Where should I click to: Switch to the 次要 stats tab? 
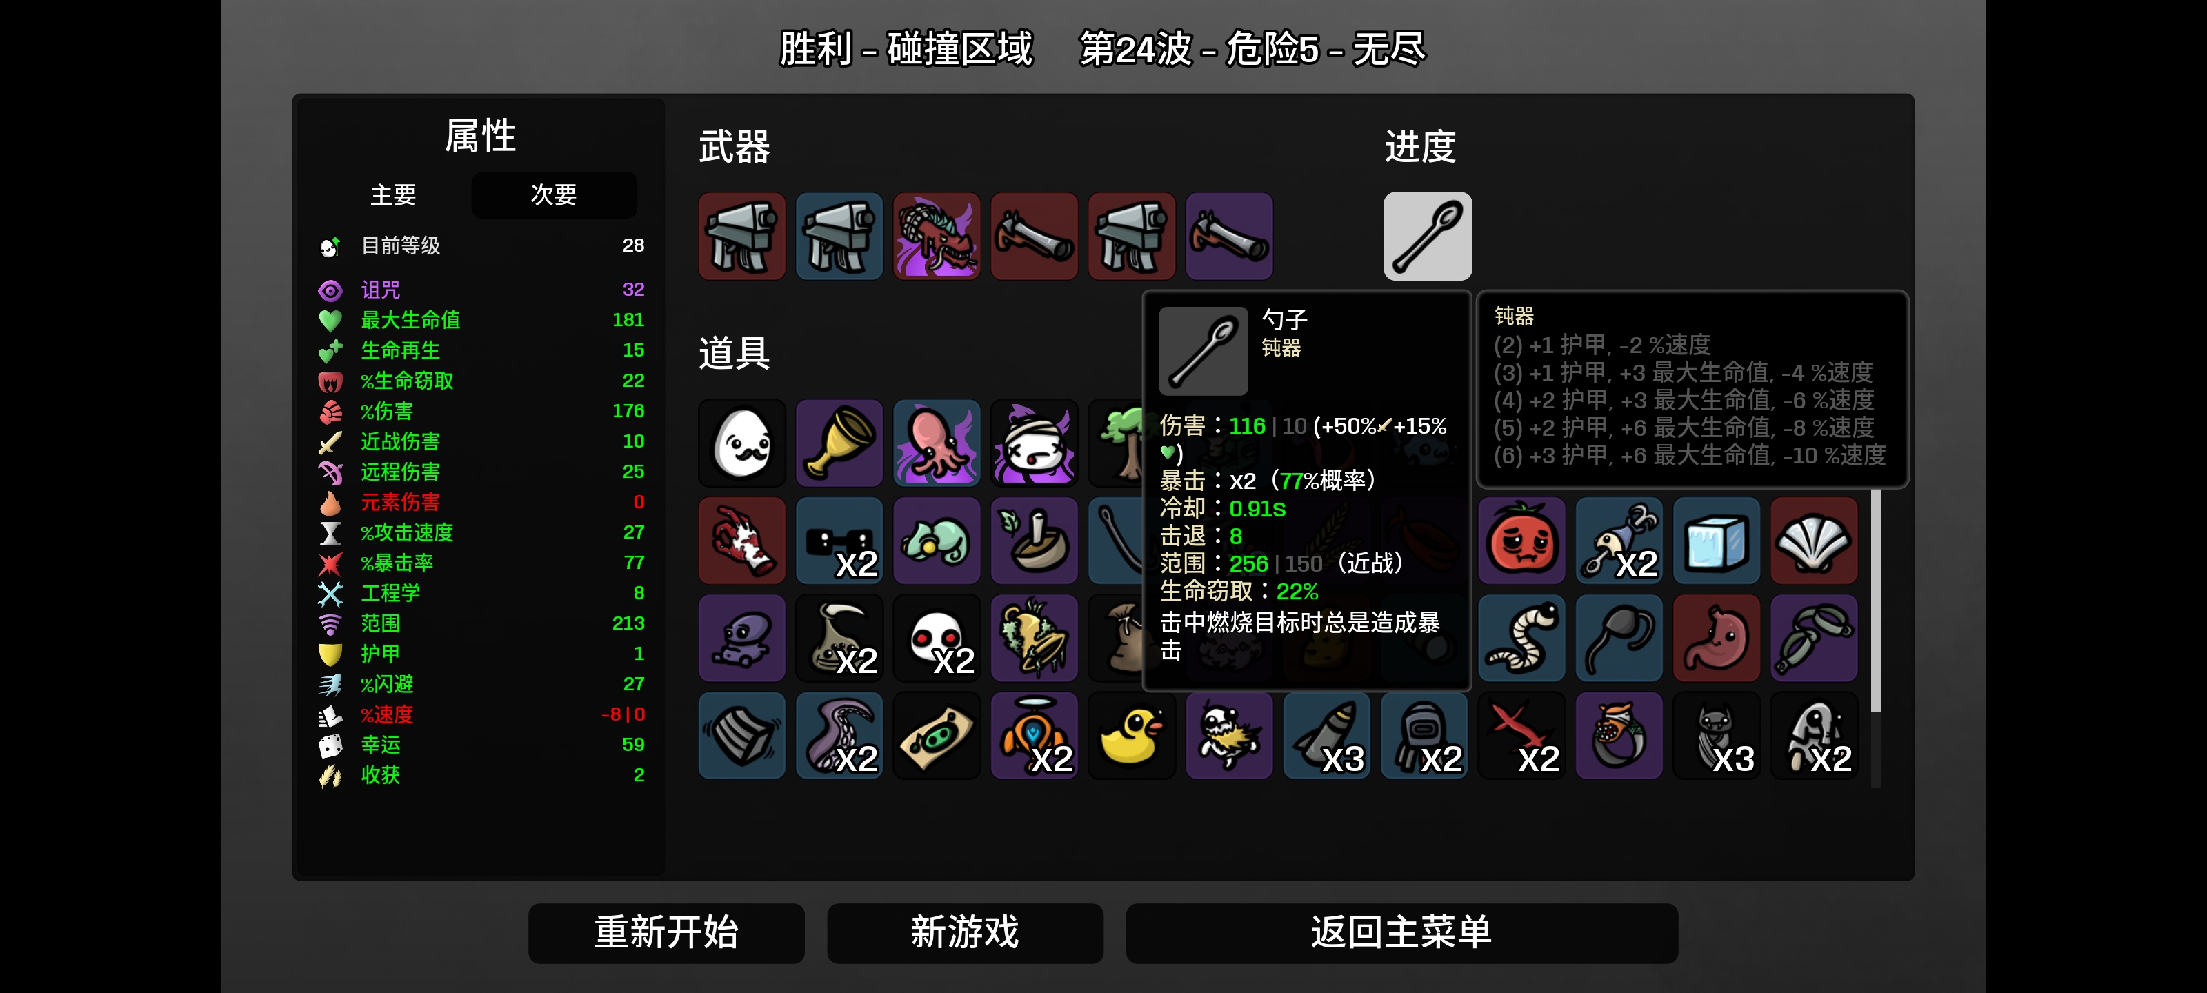pyautogui.click(x=553, y=195)
